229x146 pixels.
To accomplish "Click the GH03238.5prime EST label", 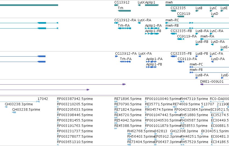I will [26, 110].
